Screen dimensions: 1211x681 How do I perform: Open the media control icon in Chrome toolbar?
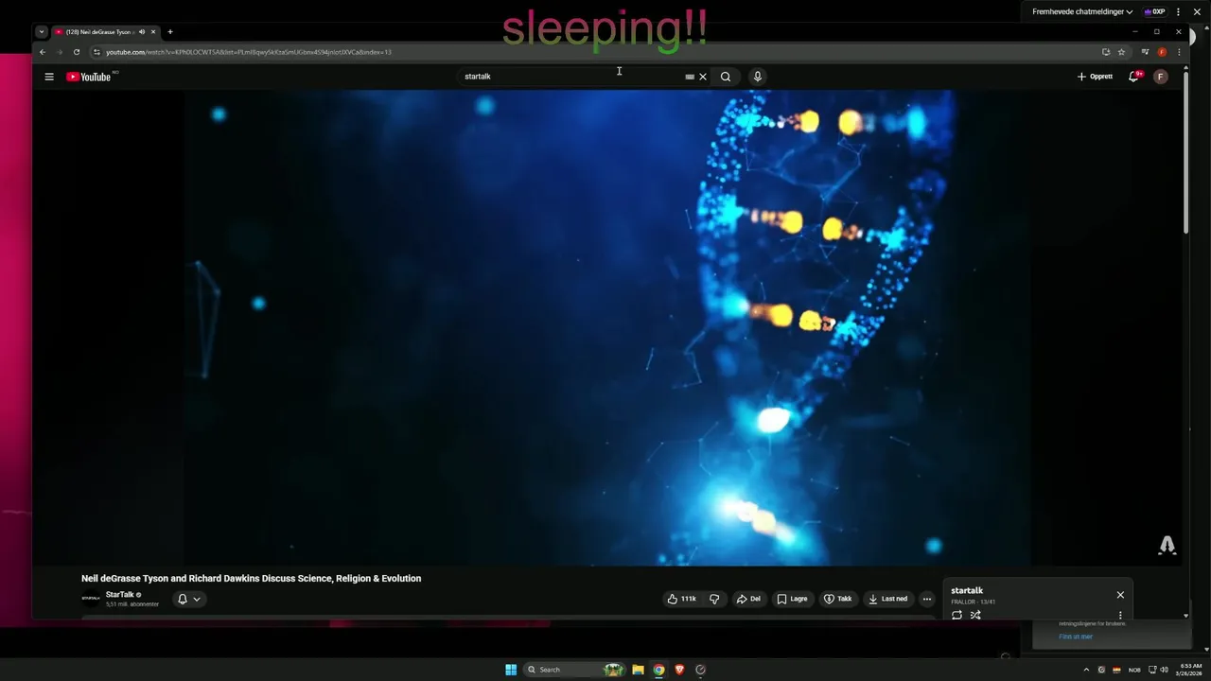click(1145, 52)
